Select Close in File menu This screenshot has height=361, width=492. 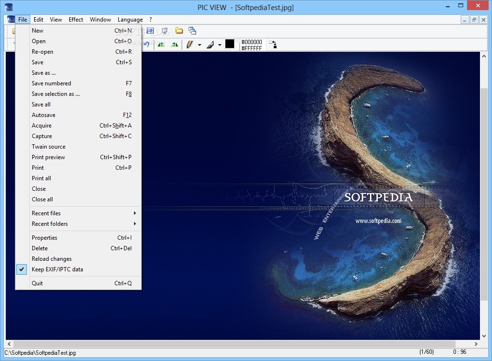click(x=78, y=189)
